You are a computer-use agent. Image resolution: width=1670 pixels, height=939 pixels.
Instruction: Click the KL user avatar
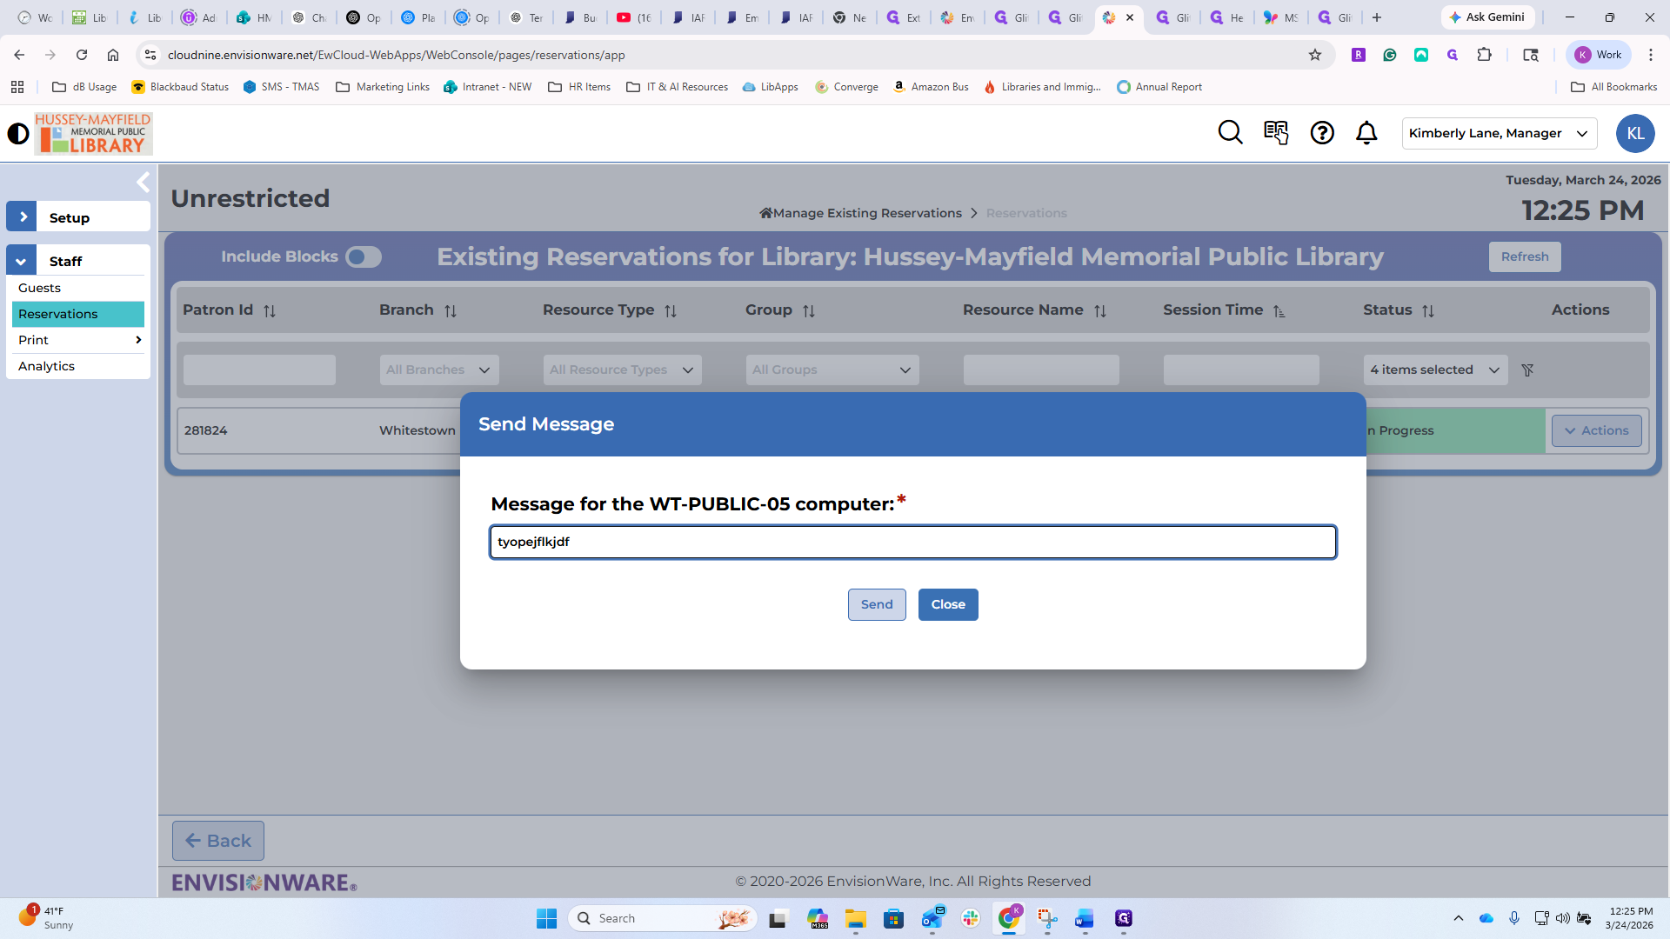pos(1634,134)
